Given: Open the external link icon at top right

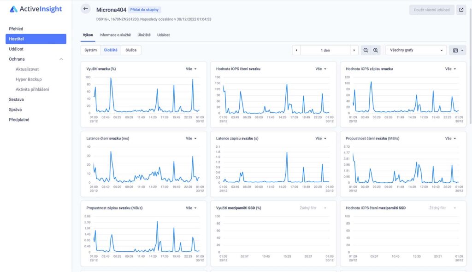Looking at the screenshot, I should [461, 10].
